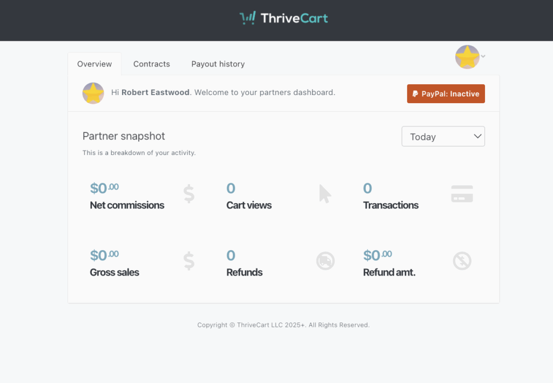Click the circular icon beside Refunds
This screenshot has height=383, width=553.
tap(325, 261)
